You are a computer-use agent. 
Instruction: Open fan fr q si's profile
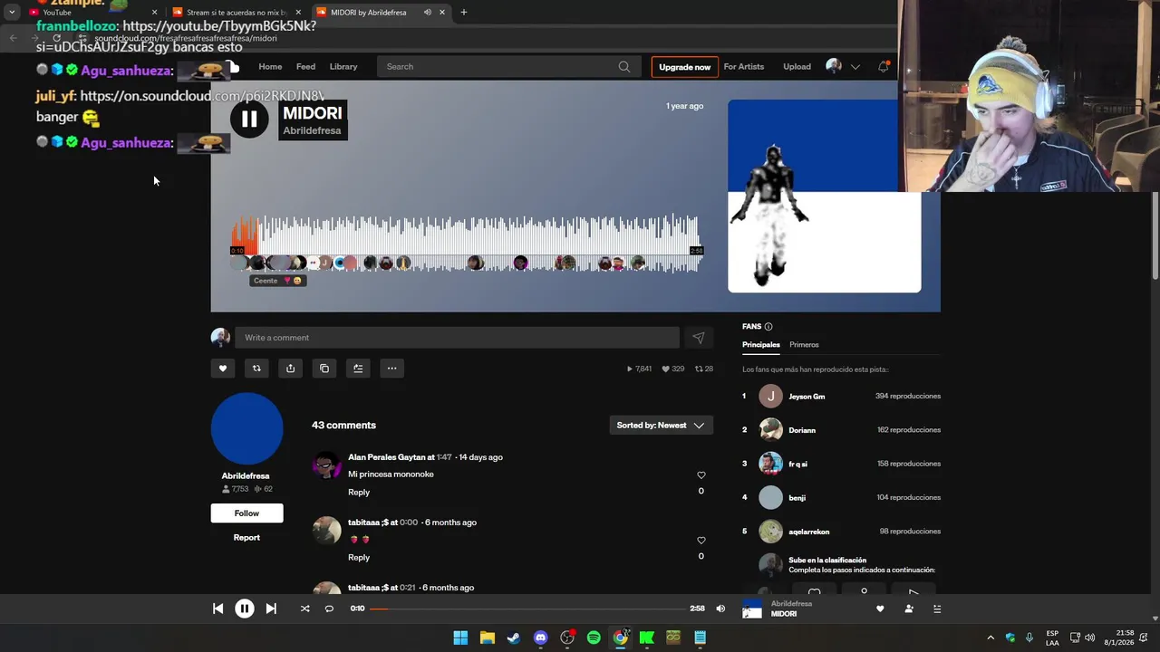coord(797,464)
